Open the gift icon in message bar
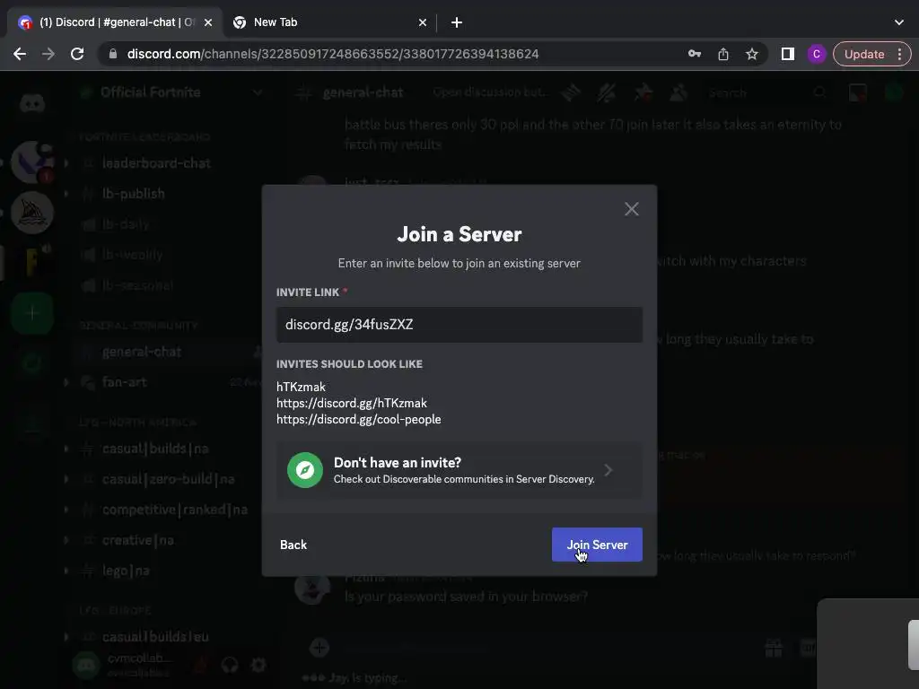Image resolution: width=919 pixels, height=689 pixels. click(x=774, y=648)
